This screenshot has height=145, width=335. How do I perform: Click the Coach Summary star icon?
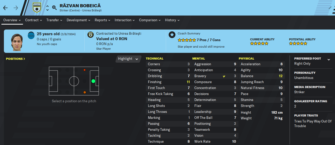point(172,35)
